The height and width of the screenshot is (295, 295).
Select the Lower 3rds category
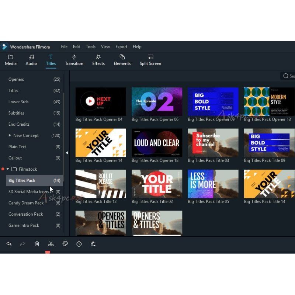tap(18, 102)
